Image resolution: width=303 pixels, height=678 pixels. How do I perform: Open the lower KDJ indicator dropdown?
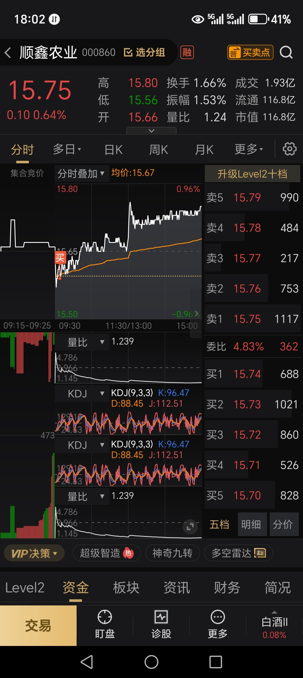click(x=82, y=445)
